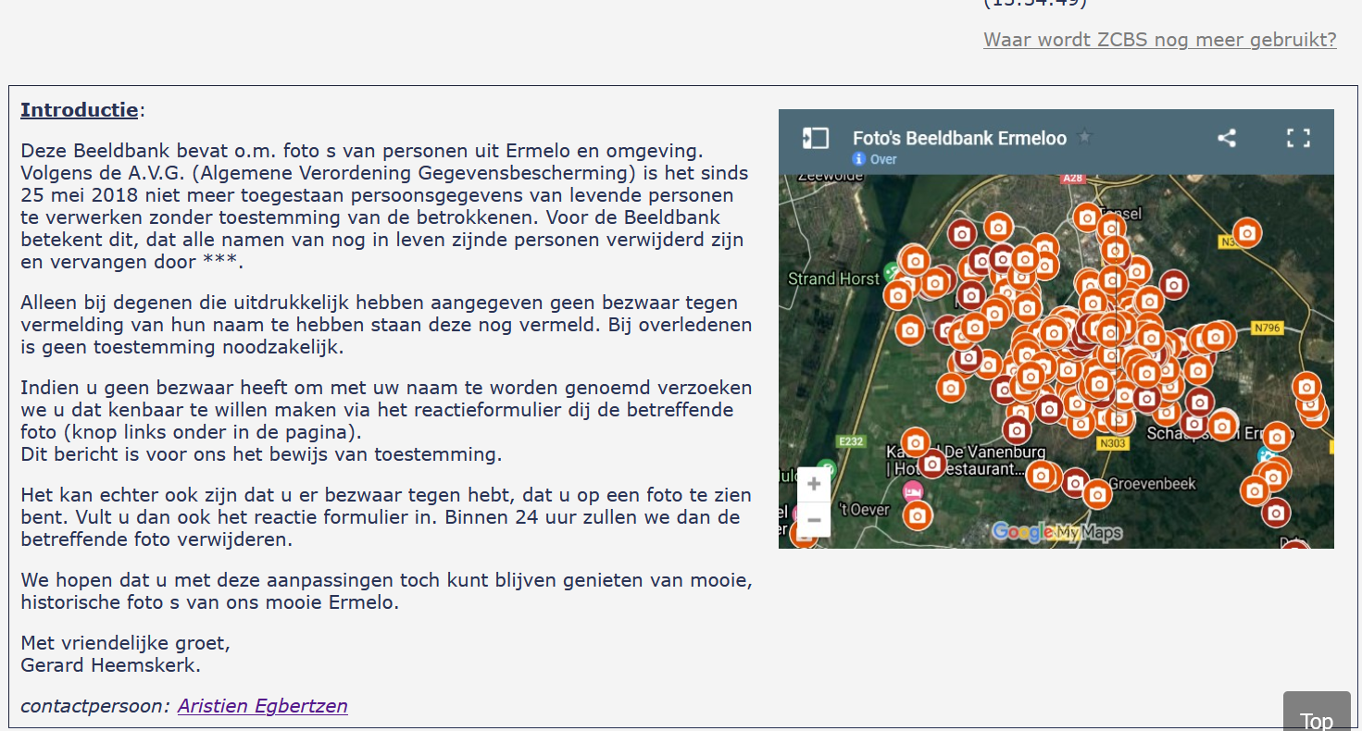
Task: Click the blue info icon beside Over
Action: (x=859, y=159)
